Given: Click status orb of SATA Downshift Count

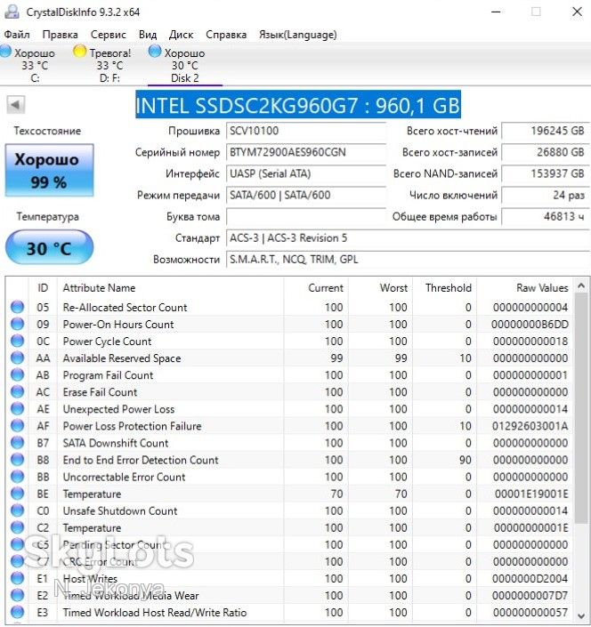Looking at the screenshot, I should coord(17,442).
